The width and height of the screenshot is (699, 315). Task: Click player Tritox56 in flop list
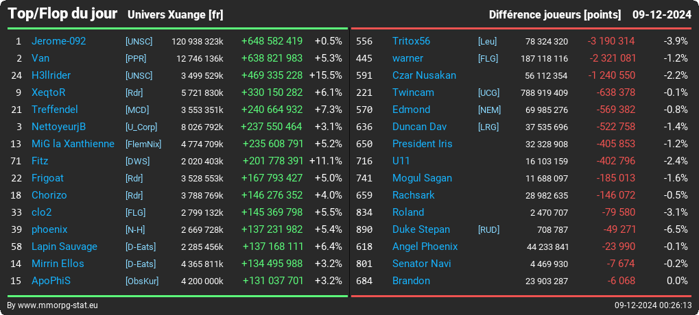point(411,41)
